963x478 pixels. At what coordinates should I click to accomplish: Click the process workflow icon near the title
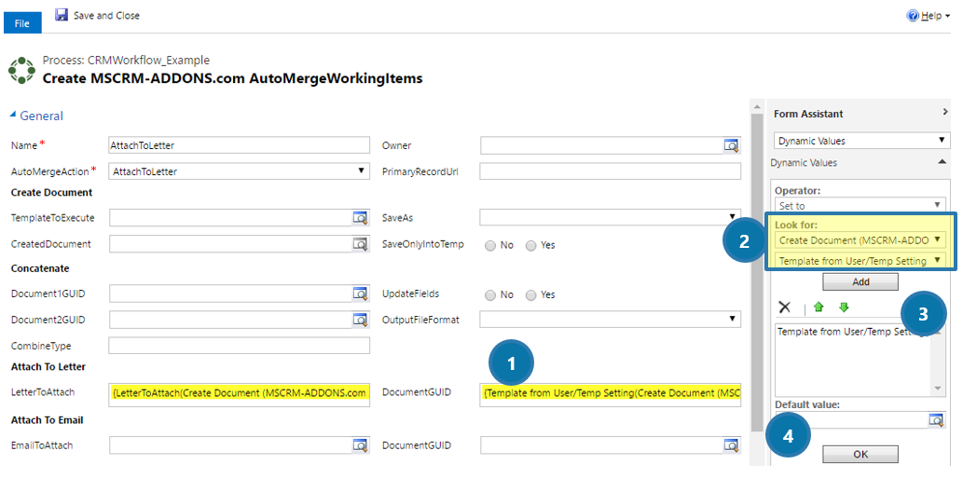(x=21, y=70)
